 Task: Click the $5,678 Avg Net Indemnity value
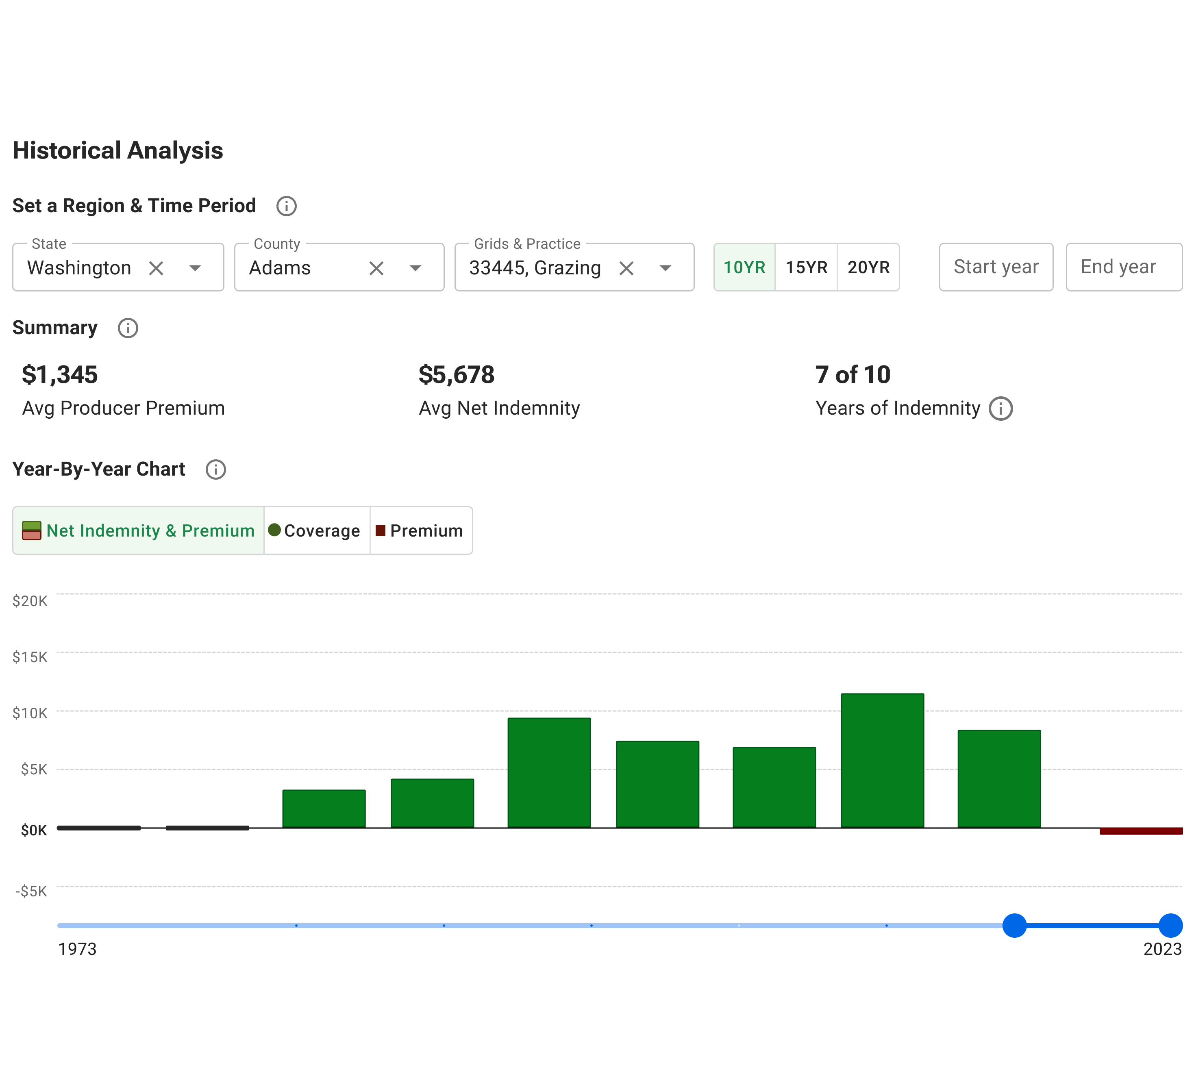pos(457,375)
